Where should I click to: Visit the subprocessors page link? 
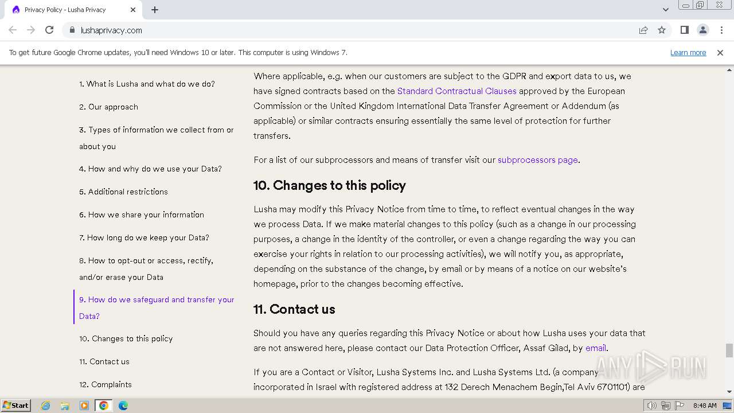coord(537,159)
